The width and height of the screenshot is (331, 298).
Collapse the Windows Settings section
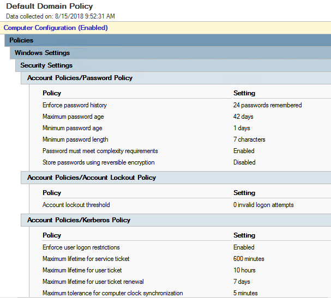pos(42,53)
